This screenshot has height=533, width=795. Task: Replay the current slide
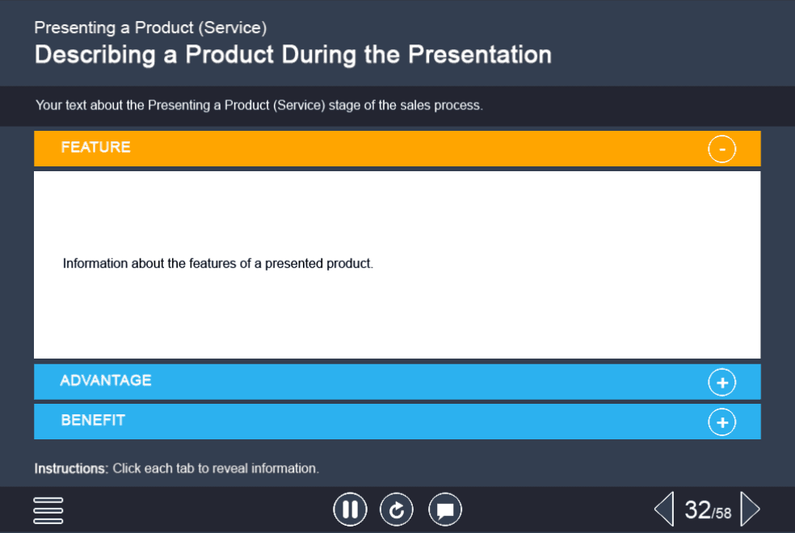397,510
